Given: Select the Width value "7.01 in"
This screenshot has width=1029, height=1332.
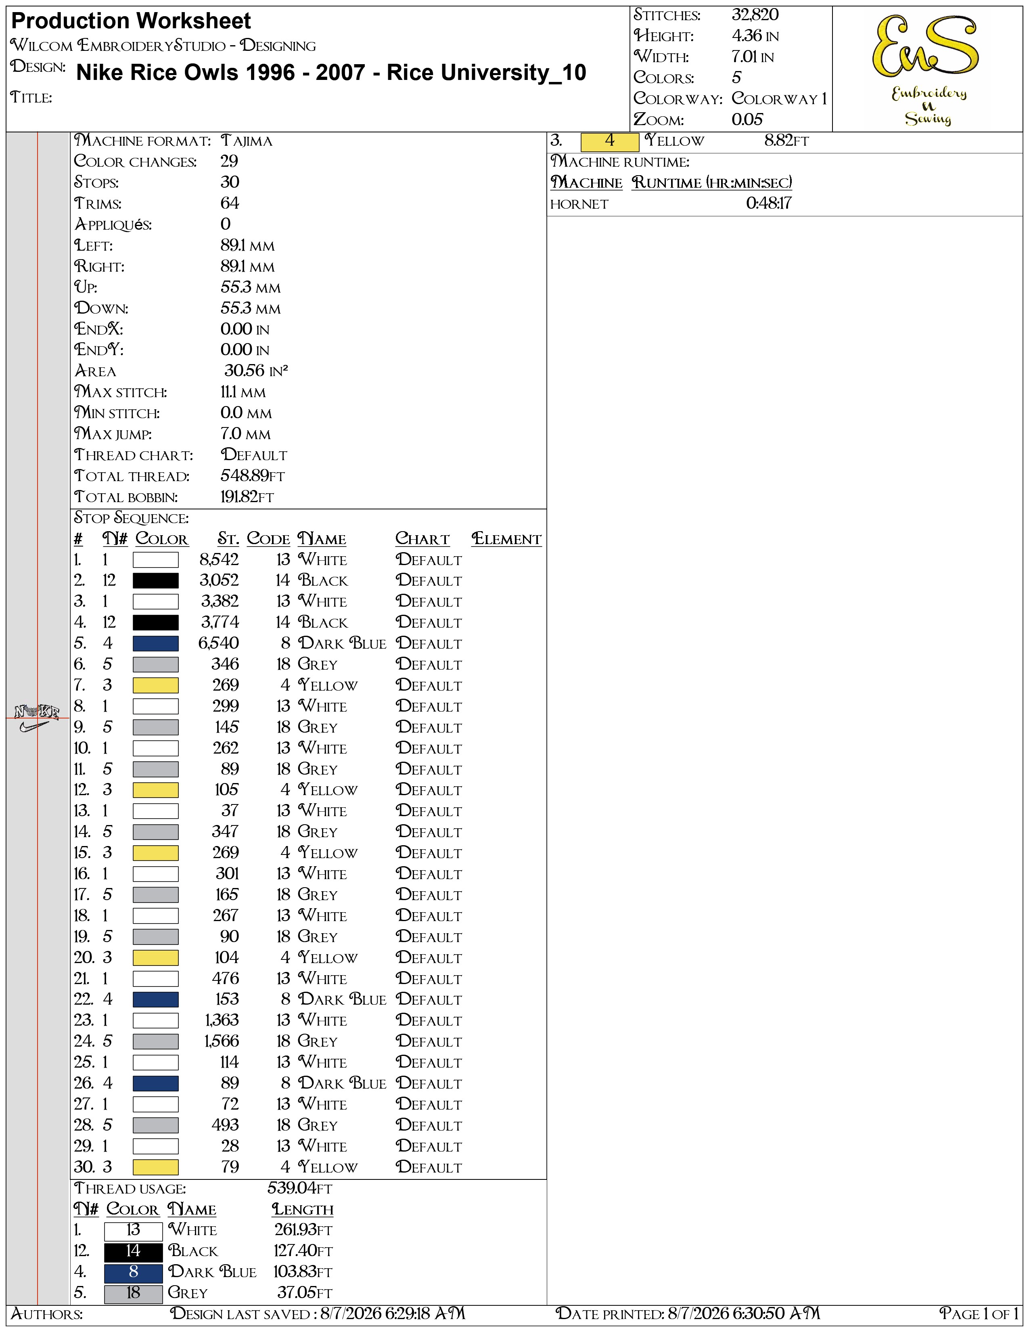Looking at the screenshot, I should [753, 57].
